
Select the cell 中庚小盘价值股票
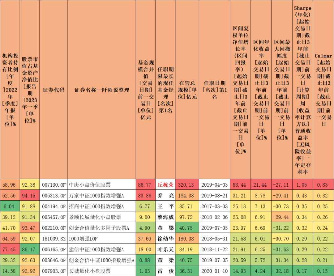point(102,185)
